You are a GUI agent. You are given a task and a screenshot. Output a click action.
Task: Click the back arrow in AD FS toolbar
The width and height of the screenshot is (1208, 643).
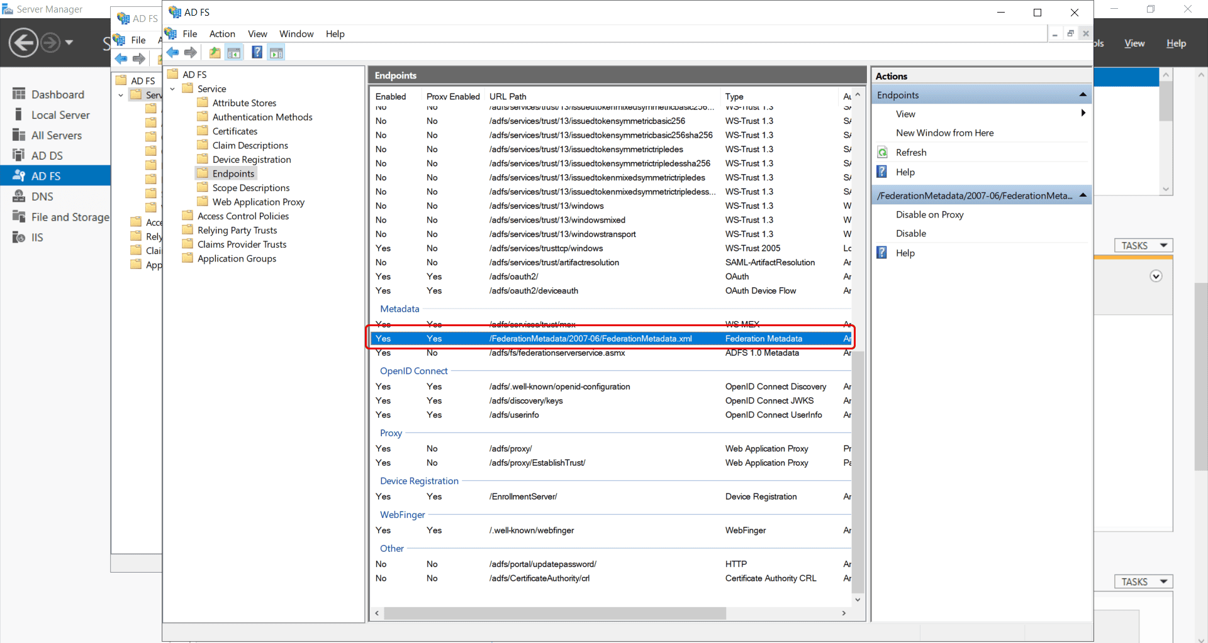pyautogui.click(x=172, y=52)
